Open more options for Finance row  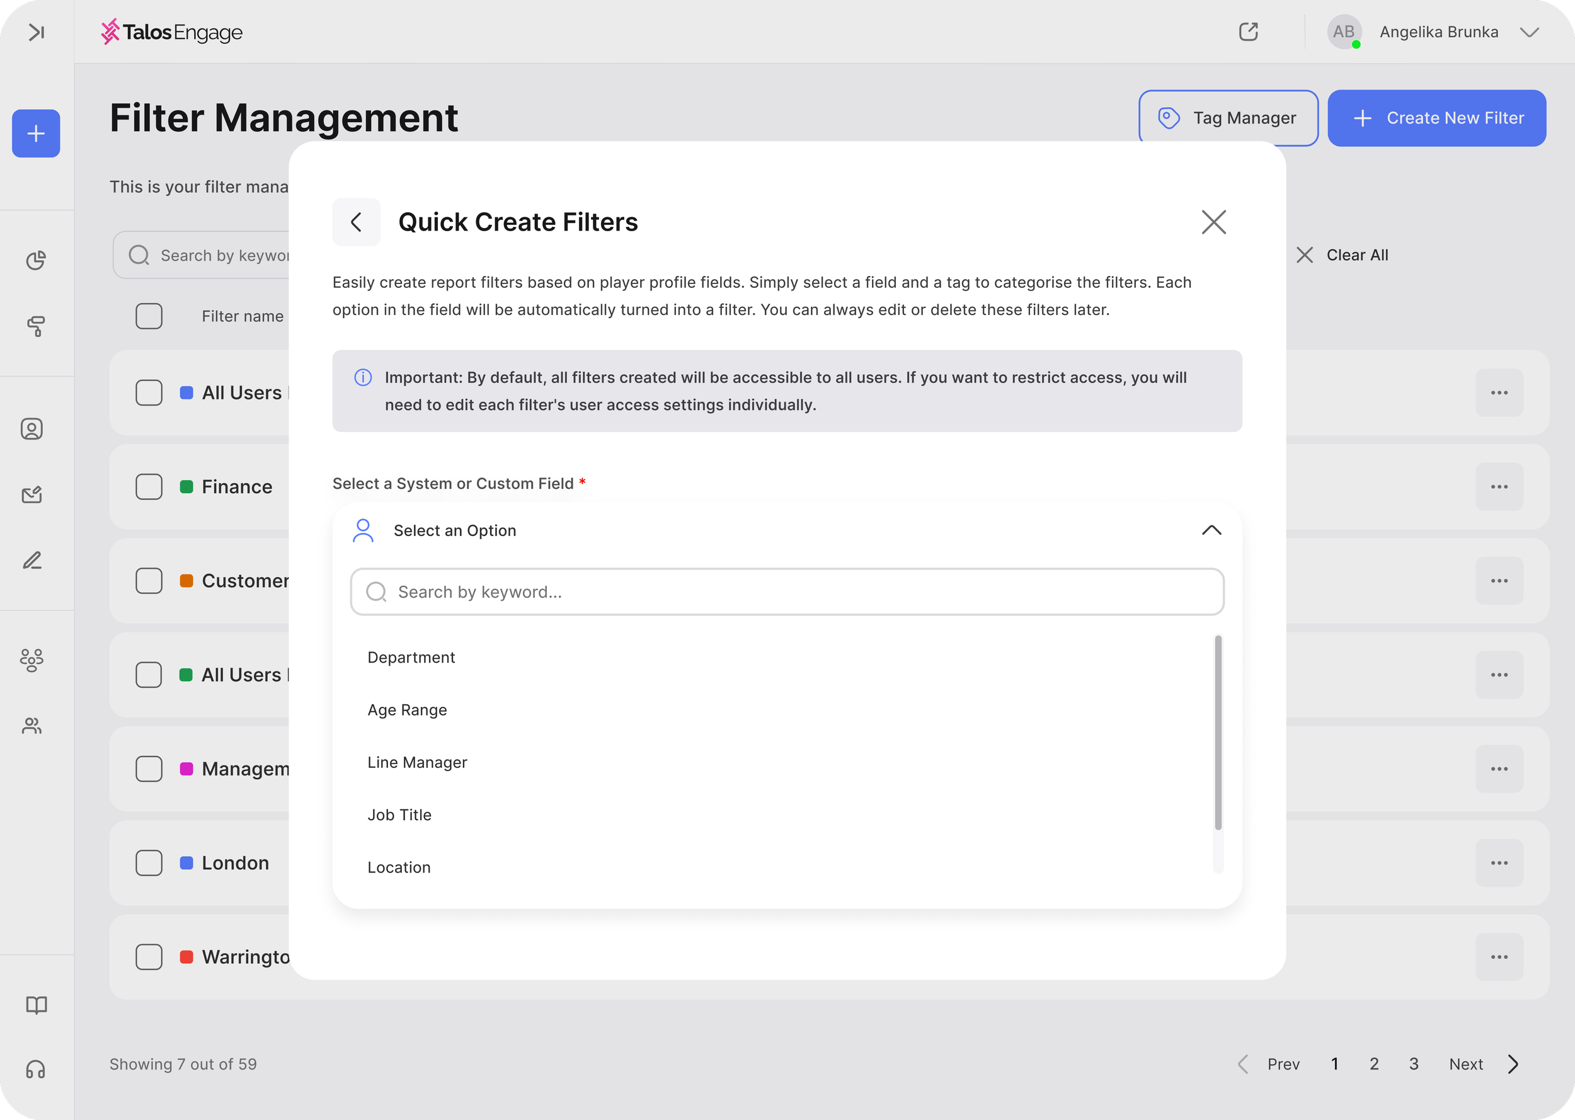pyautogui.click(x=1499, y=487)
